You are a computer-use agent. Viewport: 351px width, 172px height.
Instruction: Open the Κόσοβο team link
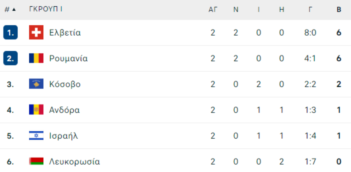(65, 84)
